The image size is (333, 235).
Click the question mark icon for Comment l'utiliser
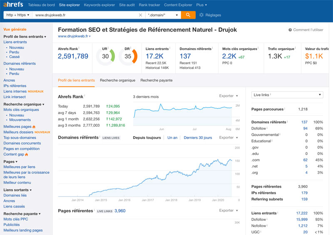(290, 30)
